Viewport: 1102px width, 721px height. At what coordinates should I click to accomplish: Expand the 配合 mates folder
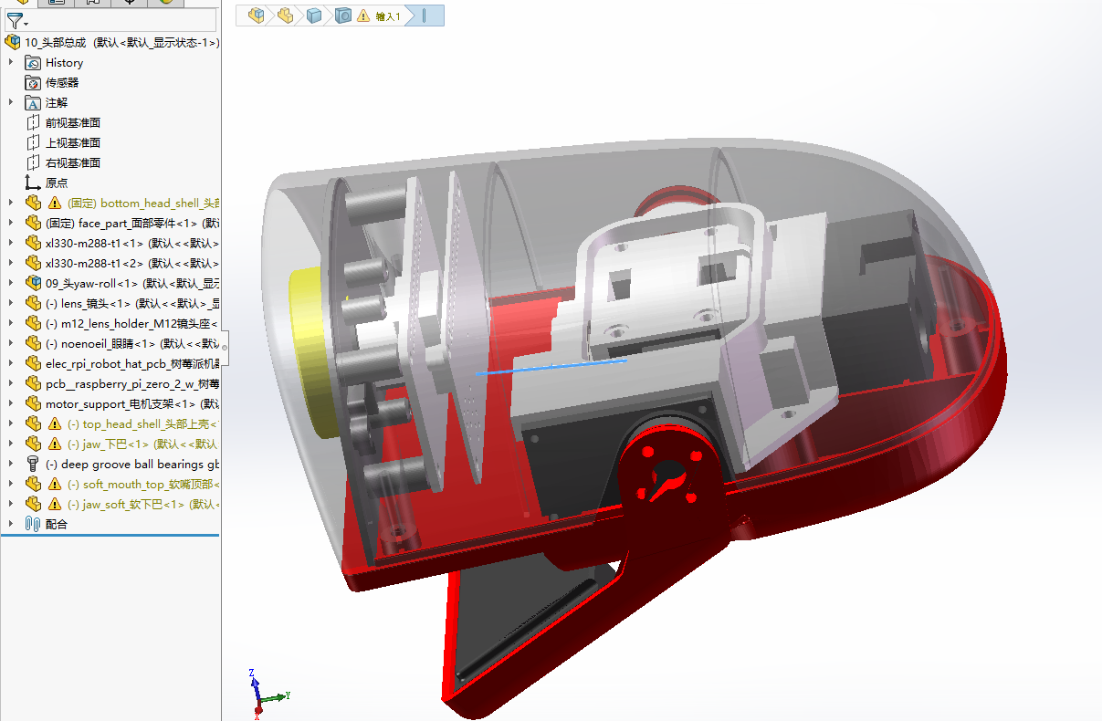[x=11, y=524]
